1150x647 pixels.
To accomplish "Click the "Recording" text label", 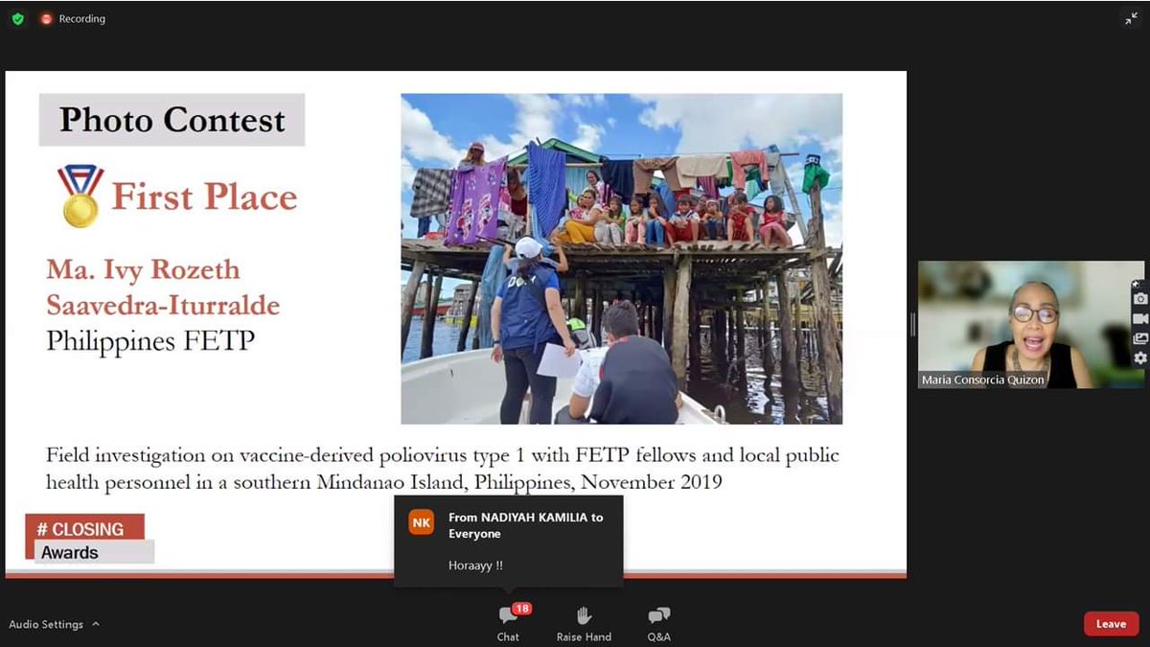I will [82, 18].
